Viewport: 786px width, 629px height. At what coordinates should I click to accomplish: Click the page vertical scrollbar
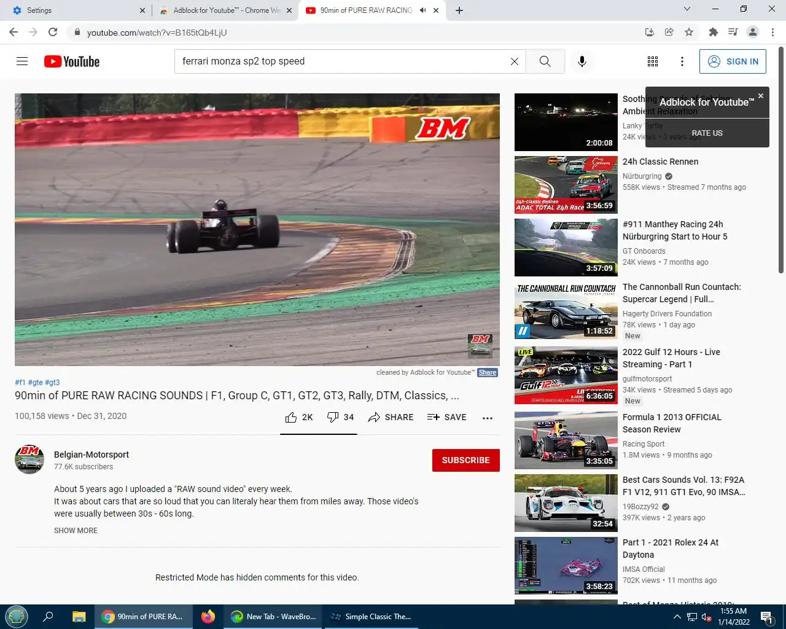point(781,160)
